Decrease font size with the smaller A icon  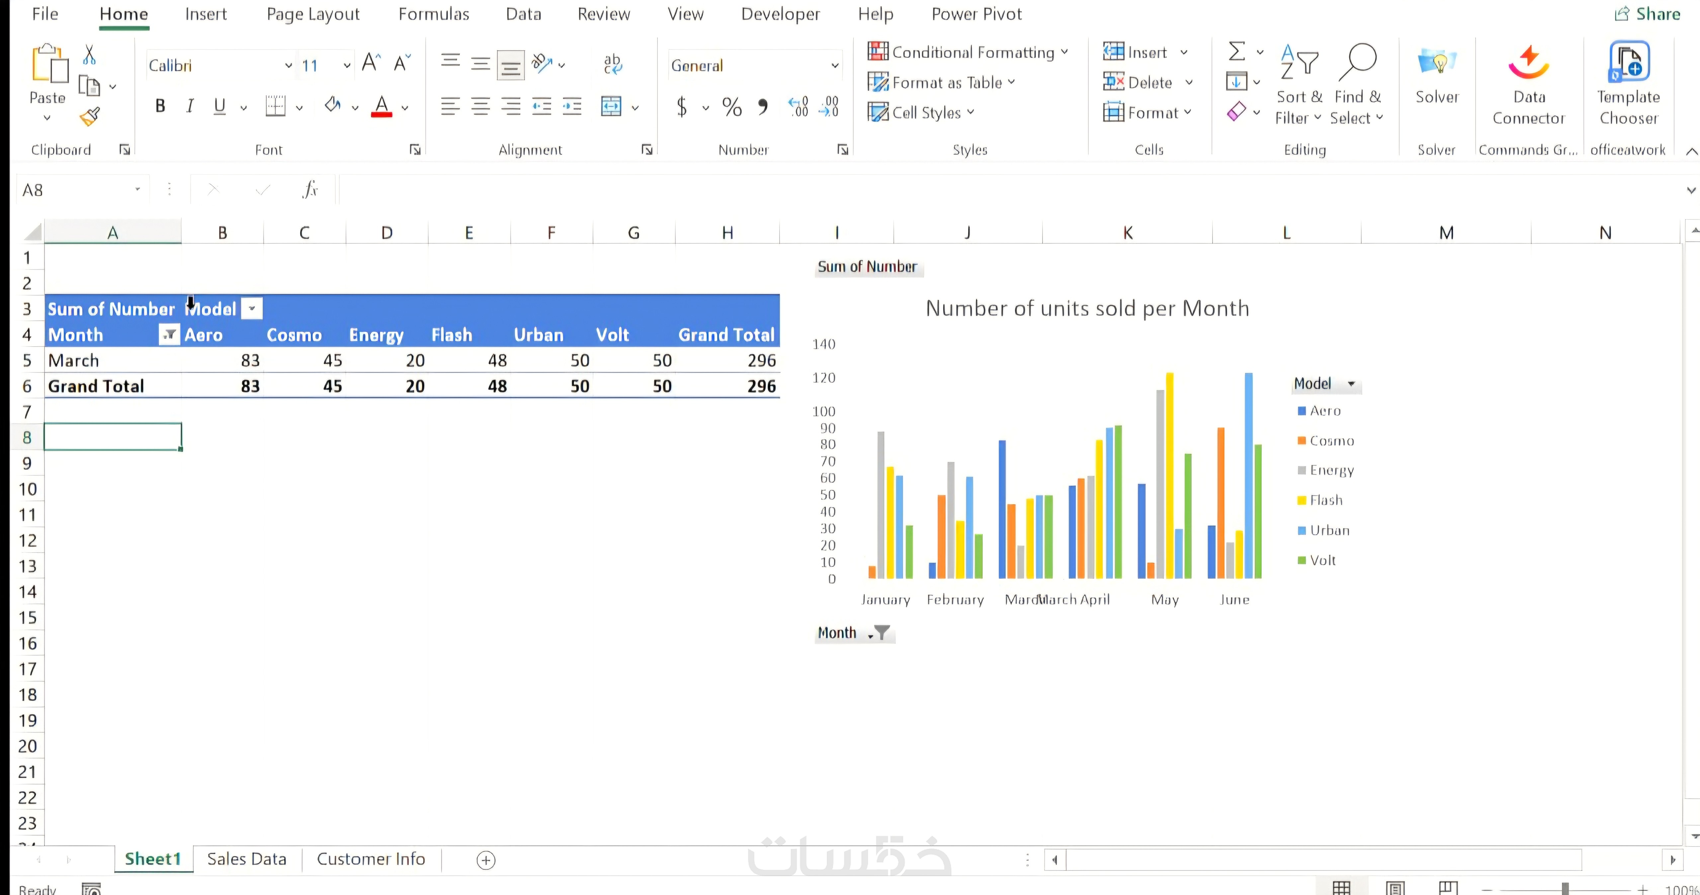coord(402,63)
